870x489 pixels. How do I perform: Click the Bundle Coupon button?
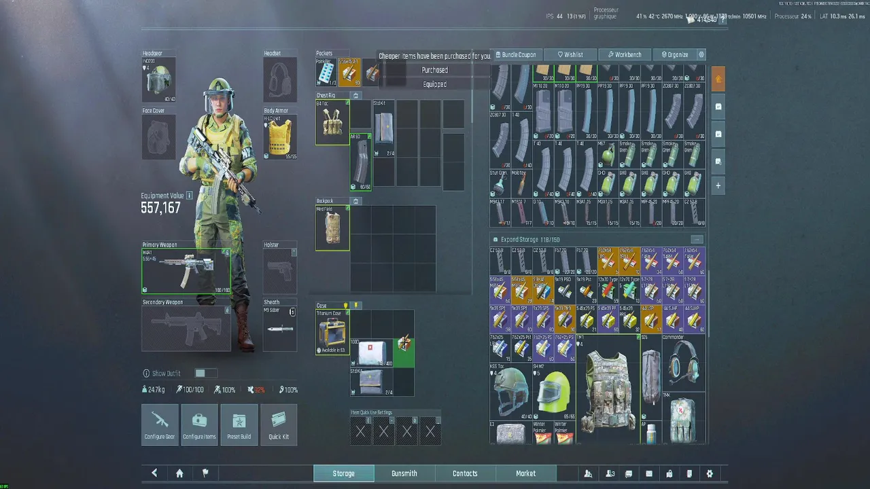pos(516,54)
